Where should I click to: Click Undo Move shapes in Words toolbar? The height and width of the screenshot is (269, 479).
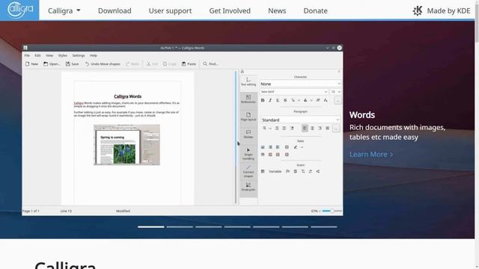tap(103, 64)
